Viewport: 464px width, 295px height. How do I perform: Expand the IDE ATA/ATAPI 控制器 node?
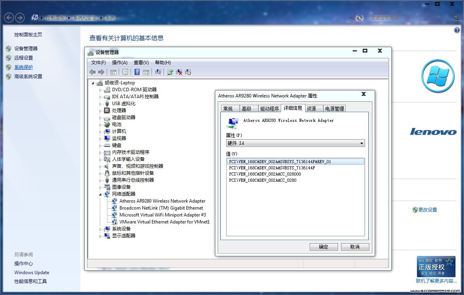pyautogui.click(x=100, y=97)
